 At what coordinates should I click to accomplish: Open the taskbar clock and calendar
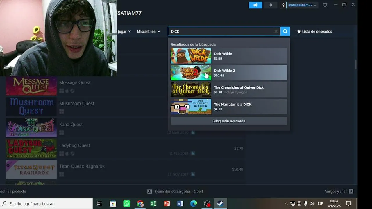pos(334,203)
